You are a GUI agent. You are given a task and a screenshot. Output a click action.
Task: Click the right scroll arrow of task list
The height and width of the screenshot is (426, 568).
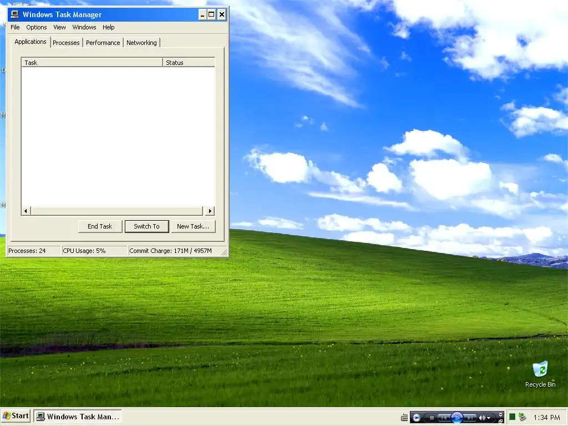tap(210, 211)
